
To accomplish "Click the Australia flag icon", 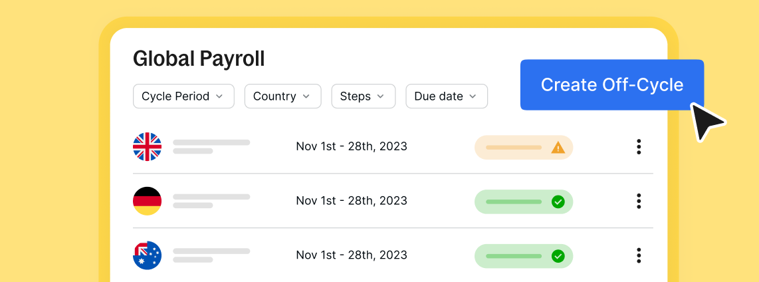I will 147,255.
